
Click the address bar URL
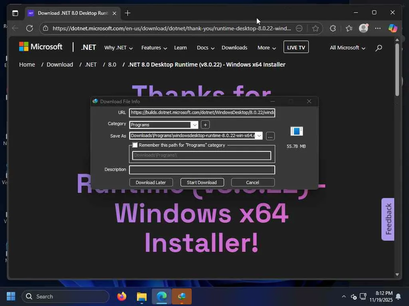pyautogui.click(x=172, y=28)
